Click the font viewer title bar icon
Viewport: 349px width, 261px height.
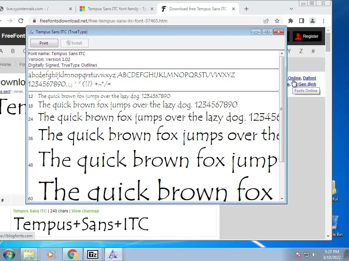[x=32, y=32]
